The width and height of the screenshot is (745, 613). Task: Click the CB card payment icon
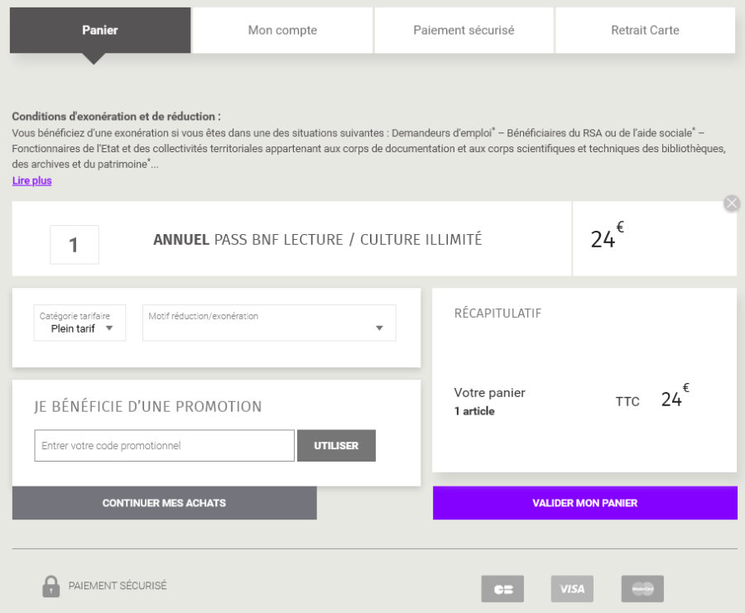pyautogui.click(x=502, y=589)
